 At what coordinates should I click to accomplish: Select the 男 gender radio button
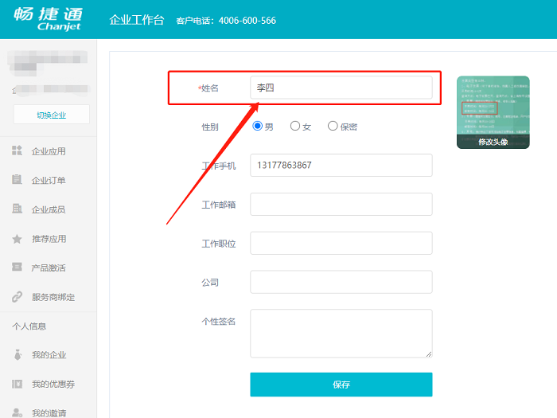click(x=257, y=126)
